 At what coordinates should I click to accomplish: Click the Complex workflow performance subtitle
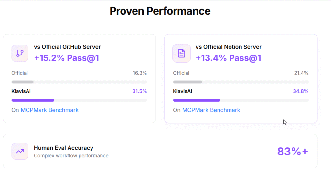pyautogui.click(x=71, y=156)
